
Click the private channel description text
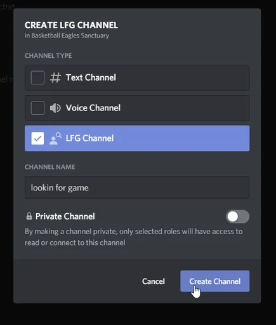coord(134,237)
